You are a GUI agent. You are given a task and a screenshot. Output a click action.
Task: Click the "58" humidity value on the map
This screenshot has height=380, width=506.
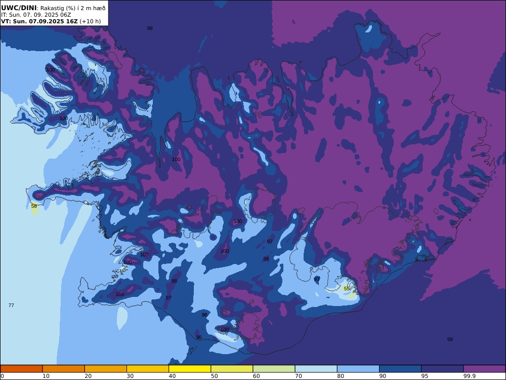tap(34, 206)
